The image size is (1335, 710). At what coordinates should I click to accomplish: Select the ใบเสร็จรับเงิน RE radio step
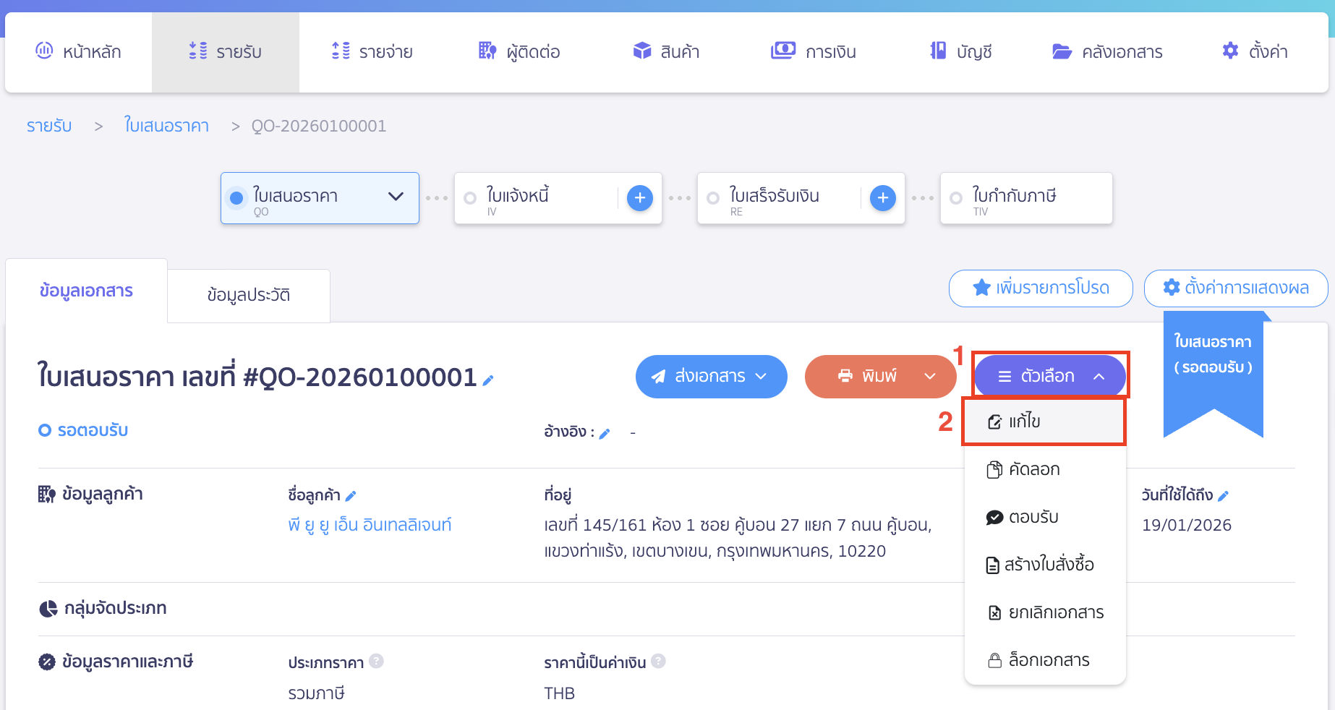click(x=713, y=198)
